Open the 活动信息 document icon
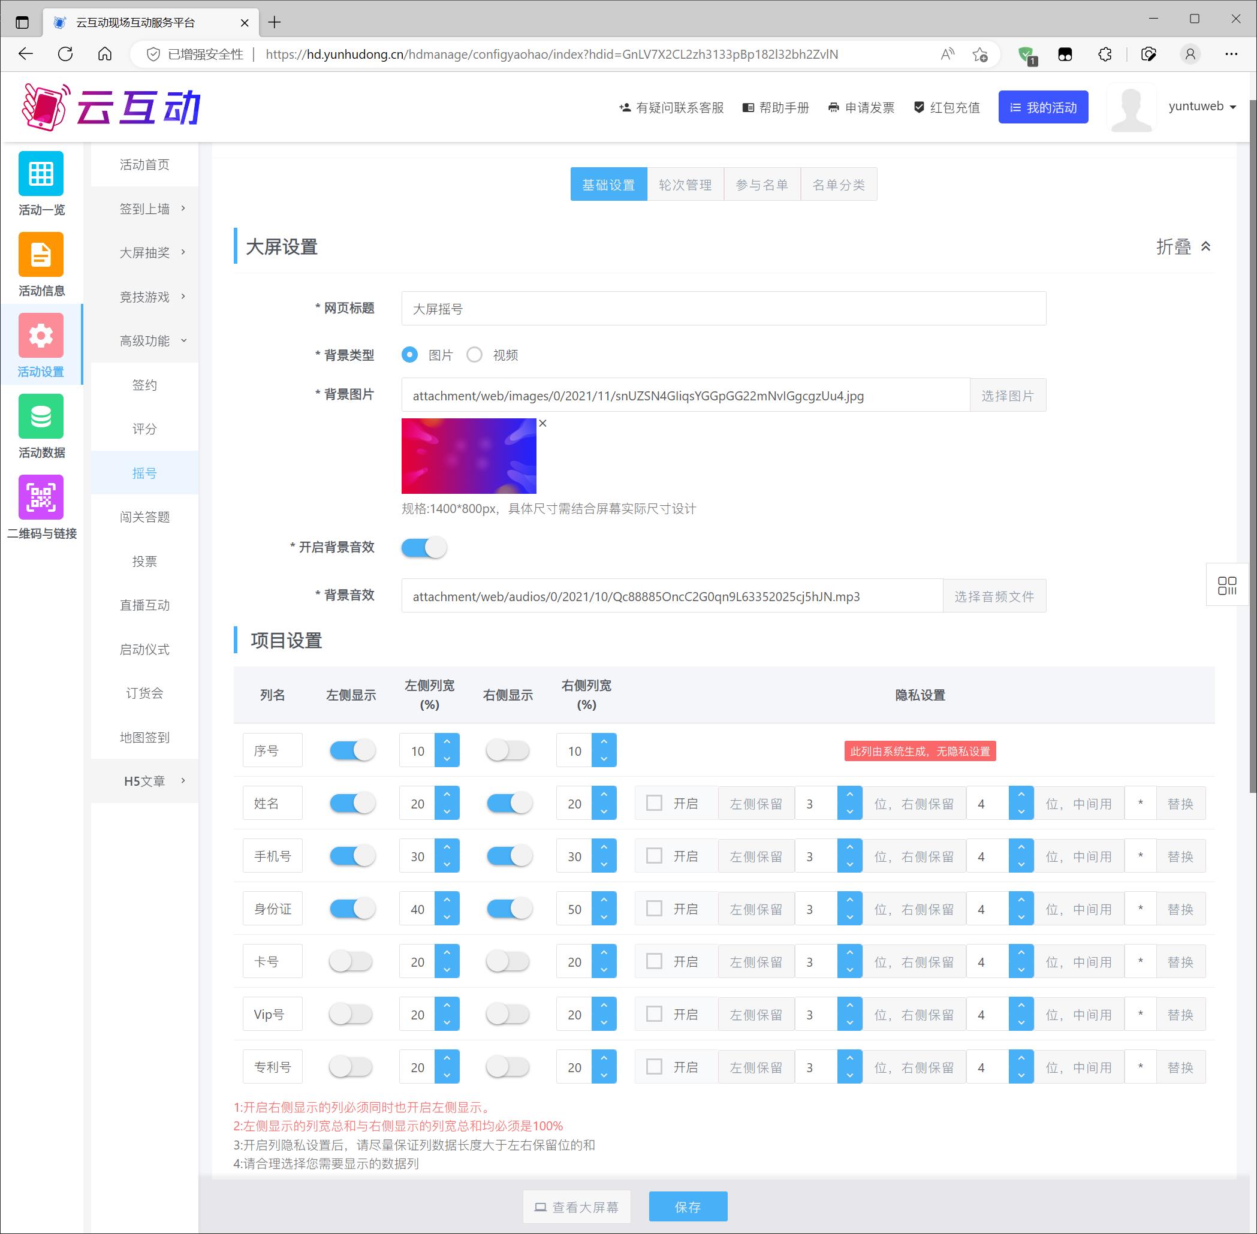The height and width of the screenshot is (1234, 1257). (41, 254)
